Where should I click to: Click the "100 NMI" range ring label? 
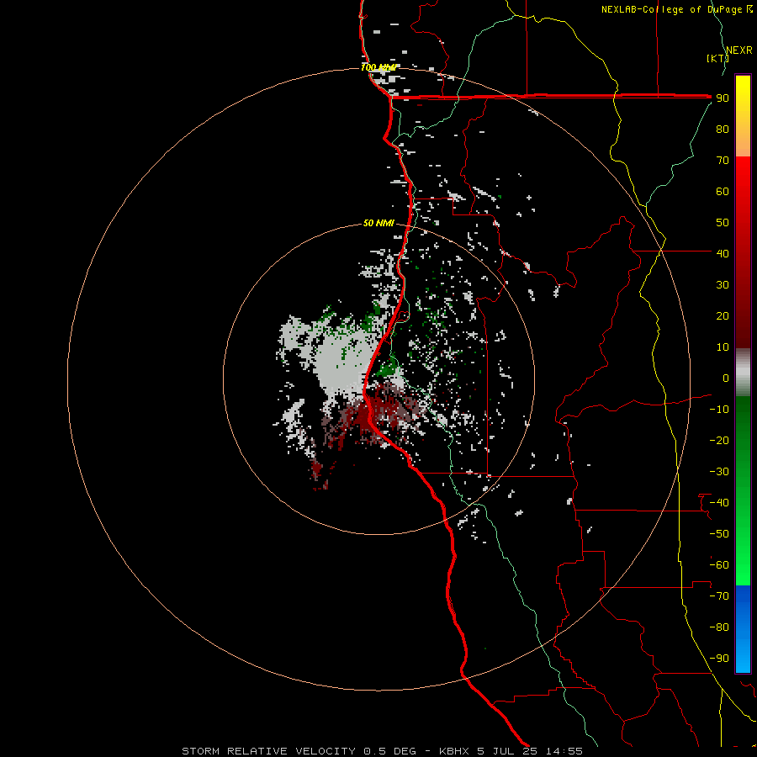378,67
